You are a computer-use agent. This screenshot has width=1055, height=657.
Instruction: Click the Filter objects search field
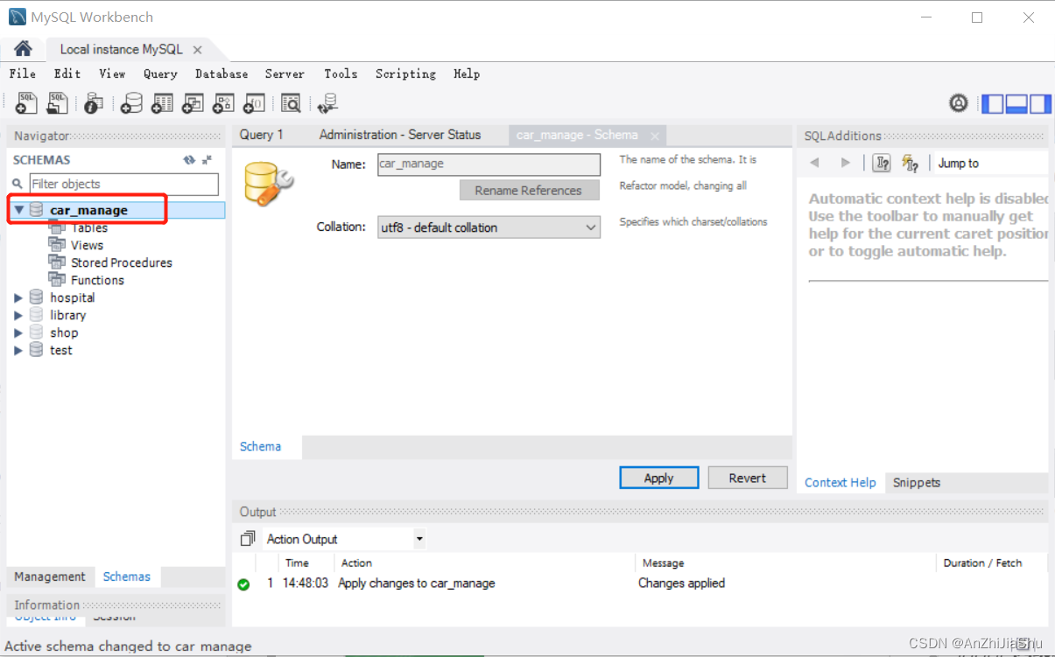pyautogui.click(x=123, y=184)
